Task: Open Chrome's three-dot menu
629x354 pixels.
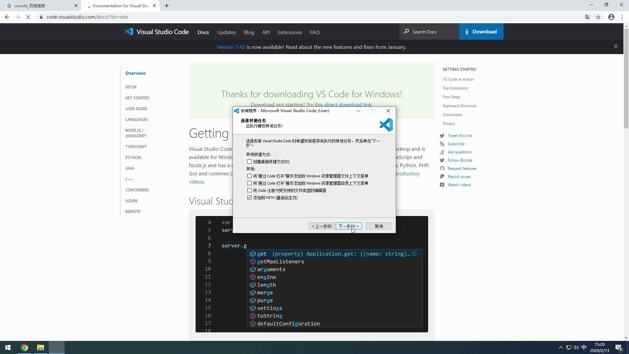Action: tap(622, 17)
